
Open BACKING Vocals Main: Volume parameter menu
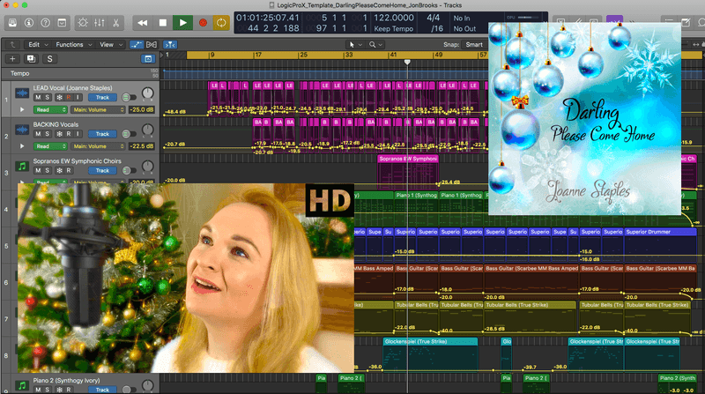click(x=98, y=146)
